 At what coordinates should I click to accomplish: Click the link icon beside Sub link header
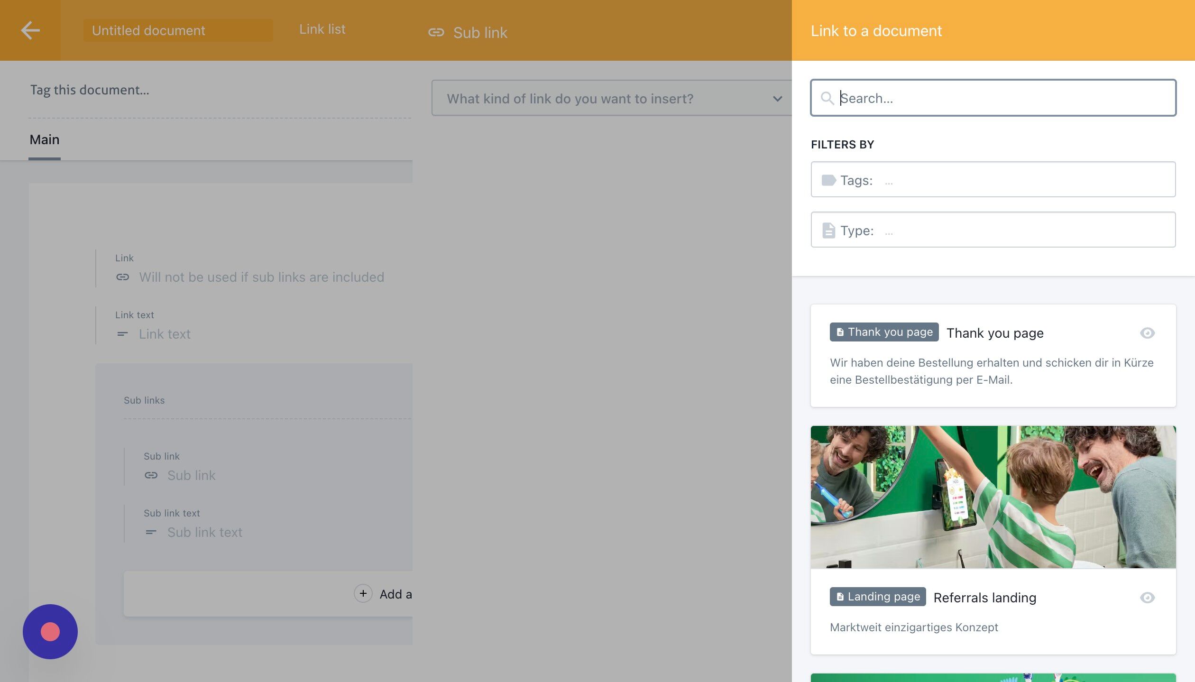pos(436,32)
